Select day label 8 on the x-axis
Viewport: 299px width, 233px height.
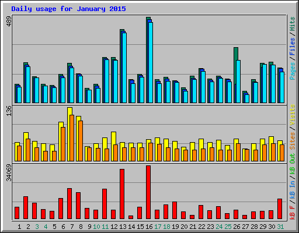(x=81, y=227)
